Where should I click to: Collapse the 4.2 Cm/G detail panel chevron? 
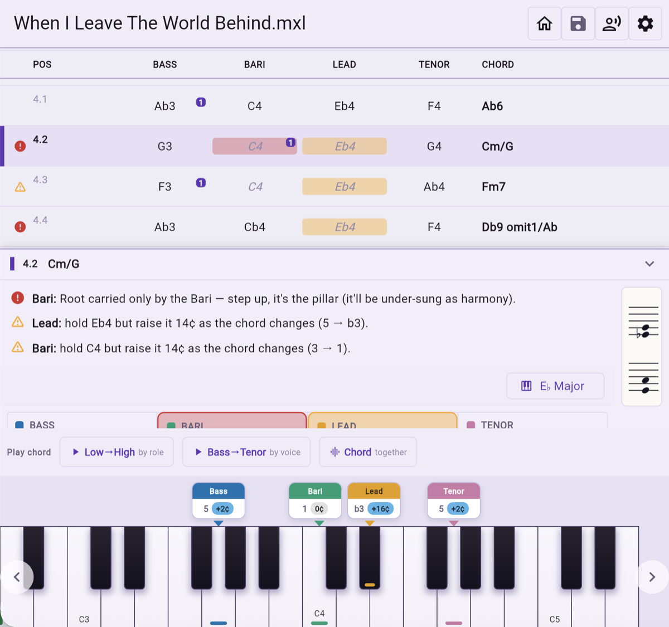[x=649, y=264]
